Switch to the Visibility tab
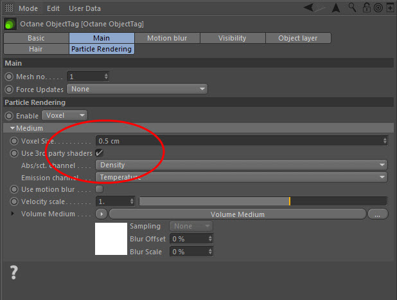This screenshot has width=397, height=300. pos(233,38)
